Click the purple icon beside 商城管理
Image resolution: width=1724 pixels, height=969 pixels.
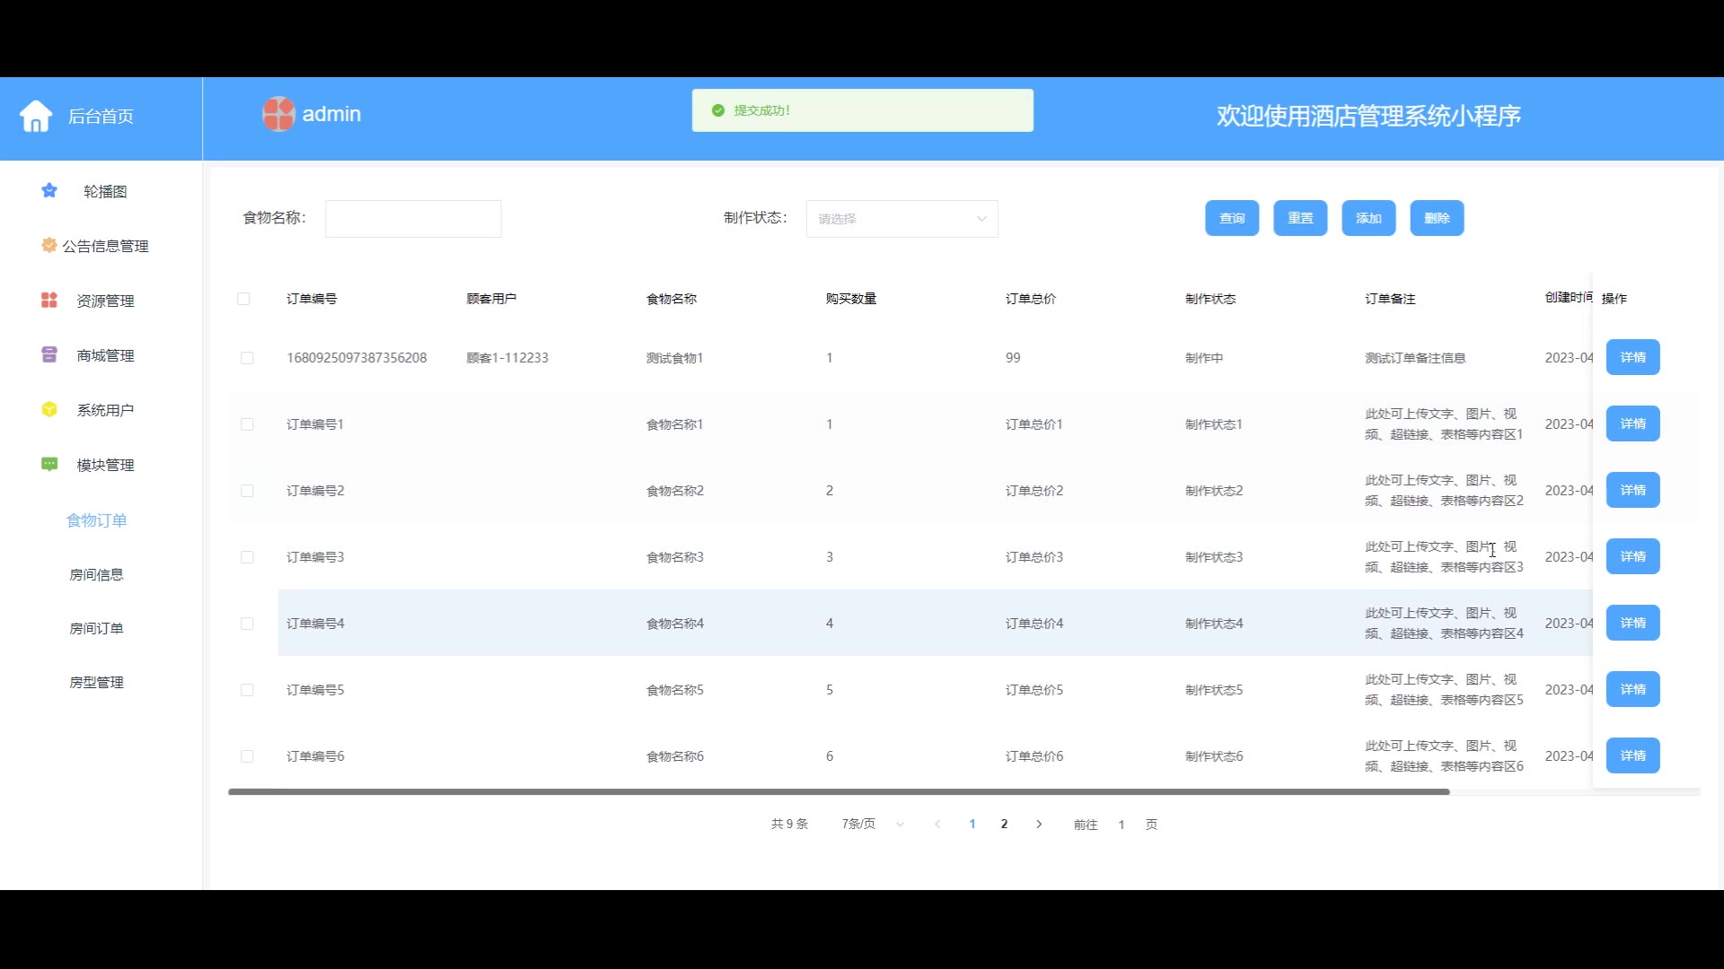pyautogui.click(x=49, y=354)
